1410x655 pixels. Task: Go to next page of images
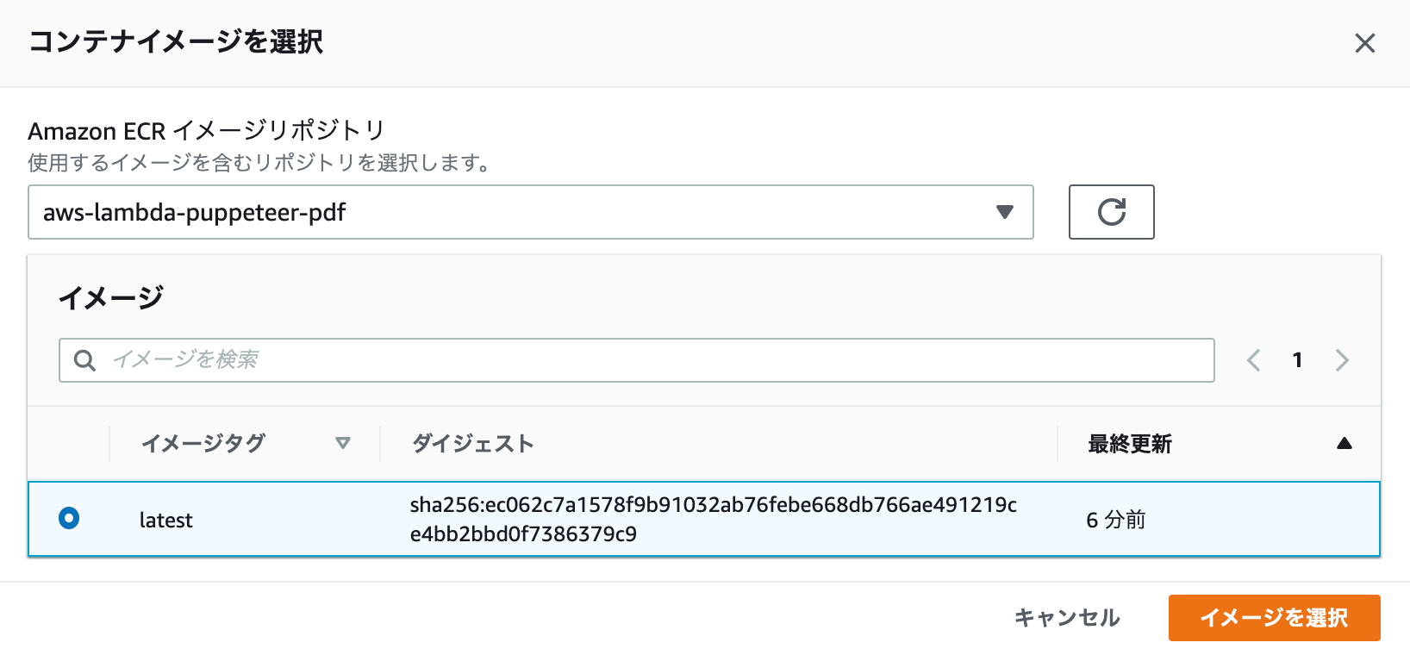pos(1342,360)
